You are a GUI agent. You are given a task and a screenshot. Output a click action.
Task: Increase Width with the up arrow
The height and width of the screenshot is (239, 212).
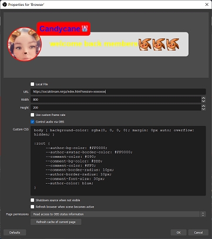tap(203, 98)
